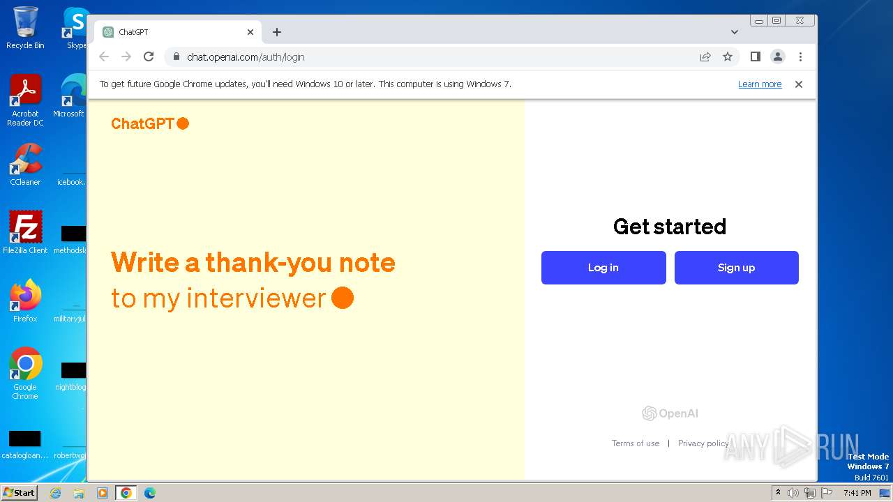Open Action Center flag icon
This screenshot has width=893, height=502.
[x=827, y=493]
